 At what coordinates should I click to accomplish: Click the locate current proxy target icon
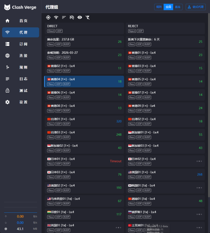48,18
